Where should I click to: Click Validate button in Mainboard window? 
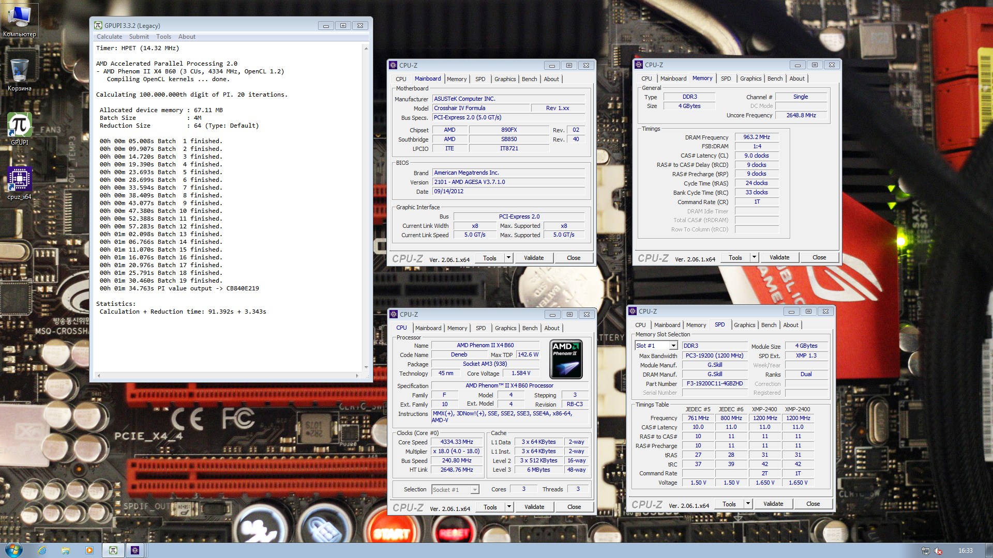click(534, 258)
